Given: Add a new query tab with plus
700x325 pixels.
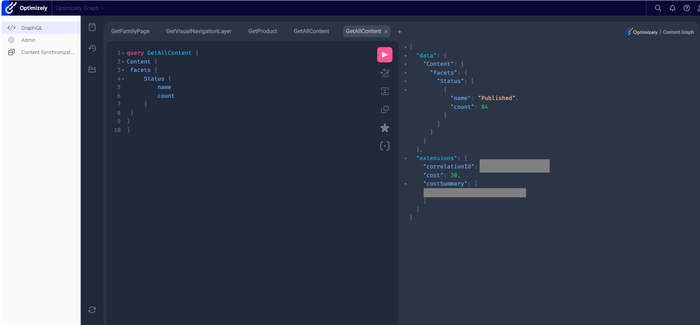Looking at the screenshot, I should (400, 32).
